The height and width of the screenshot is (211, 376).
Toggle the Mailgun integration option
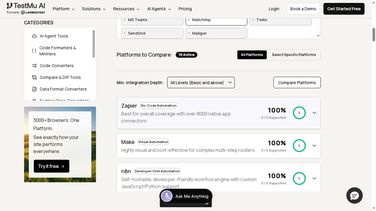(216, 33)
